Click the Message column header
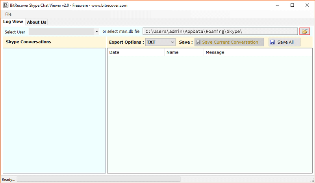This screenshot has height=183, width=315. click(258, 52)
